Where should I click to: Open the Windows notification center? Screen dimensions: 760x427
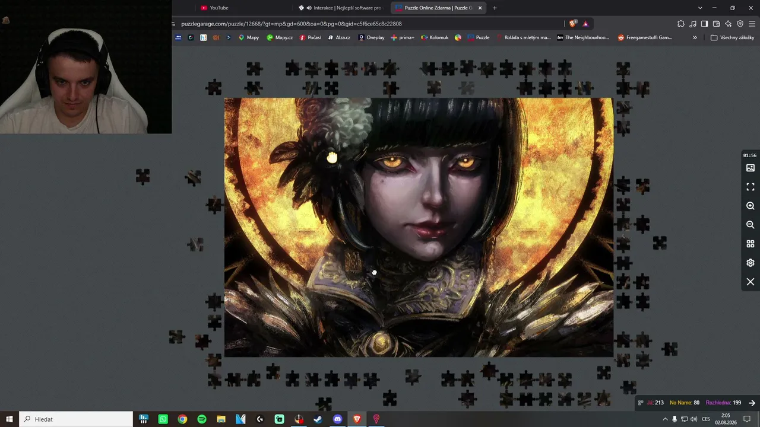(748, 419)
